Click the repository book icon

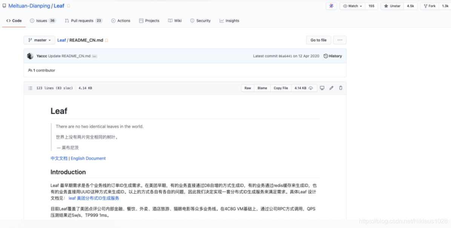pos(4,6)
